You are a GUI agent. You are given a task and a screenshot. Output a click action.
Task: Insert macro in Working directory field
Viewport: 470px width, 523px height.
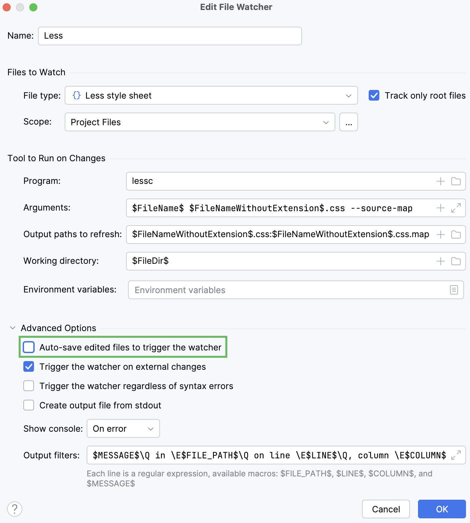tap(440, 261)
